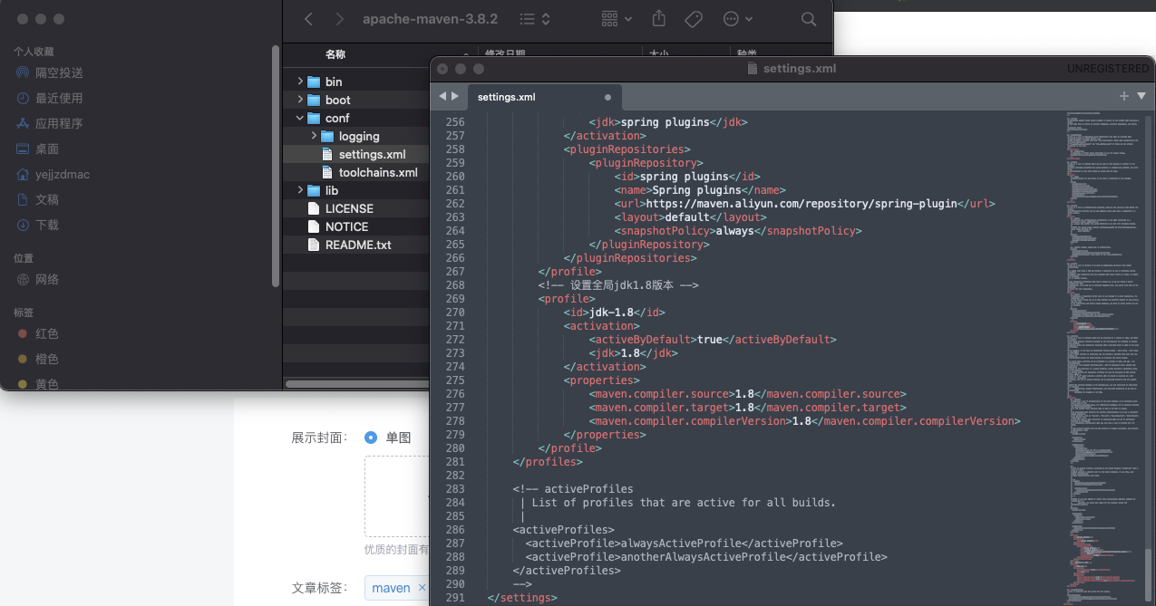The width and height of the screenshot is (1156, 606).
Task: Click the README.txt file icon
Action: click(x=315, y=245)
